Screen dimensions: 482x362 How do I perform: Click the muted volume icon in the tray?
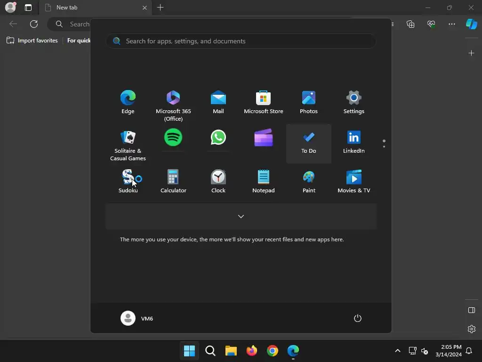point(425,351)
